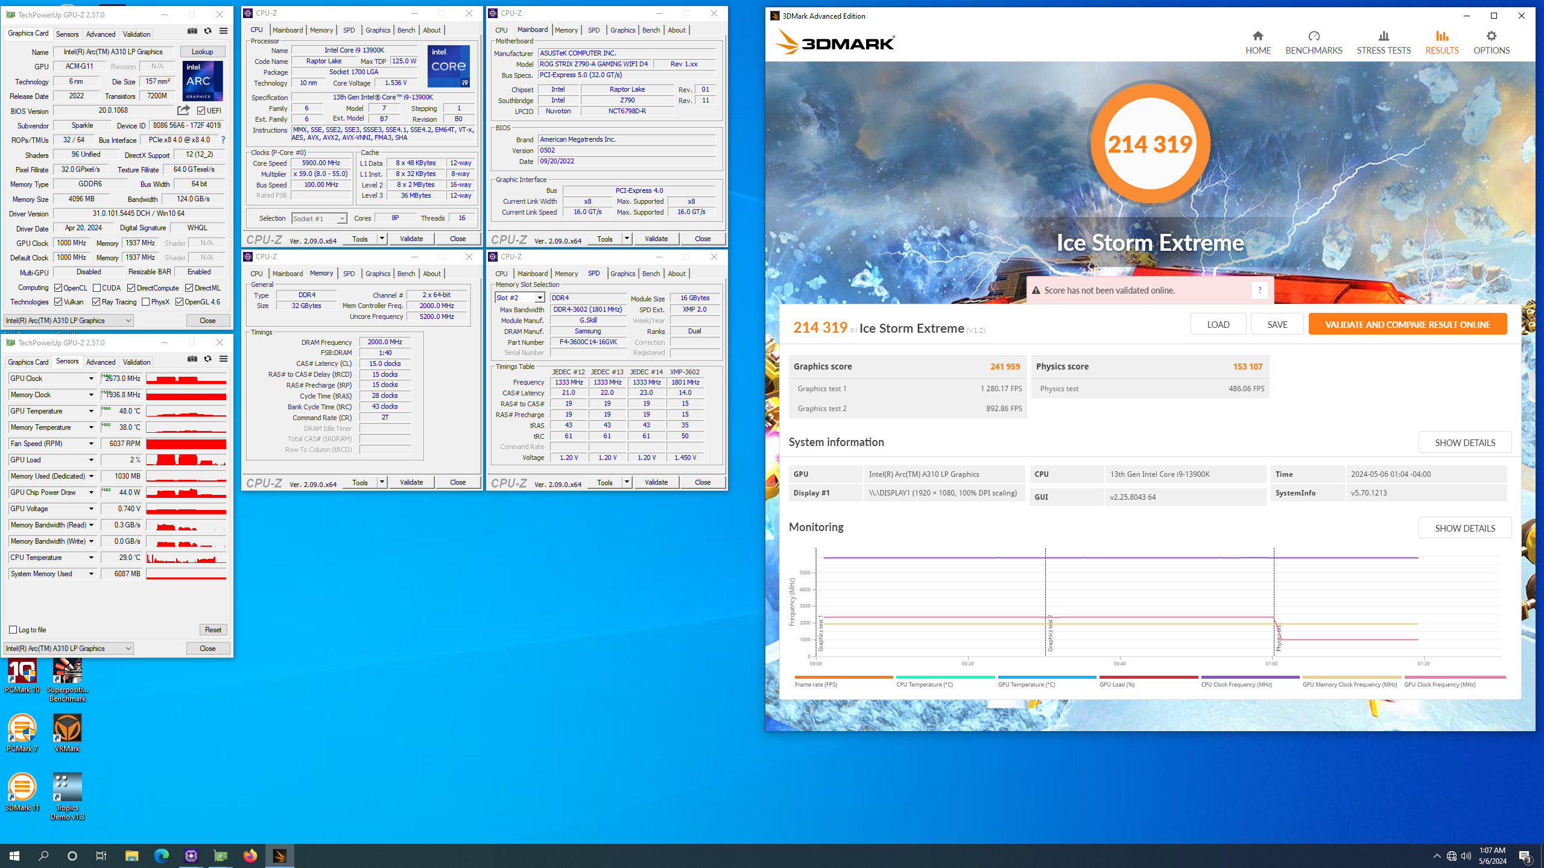
Task: Click GPU Load (%) legend color bar
Action: point(1148,677)
